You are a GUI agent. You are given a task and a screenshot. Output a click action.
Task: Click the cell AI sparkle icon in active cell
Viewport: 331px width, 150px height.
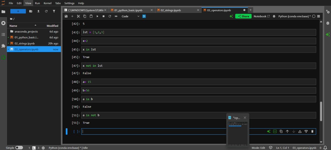tap(268, 131)
